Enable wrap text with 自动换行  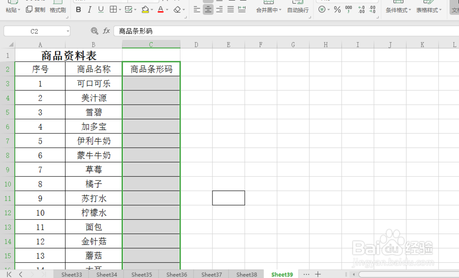pos(298,10)
